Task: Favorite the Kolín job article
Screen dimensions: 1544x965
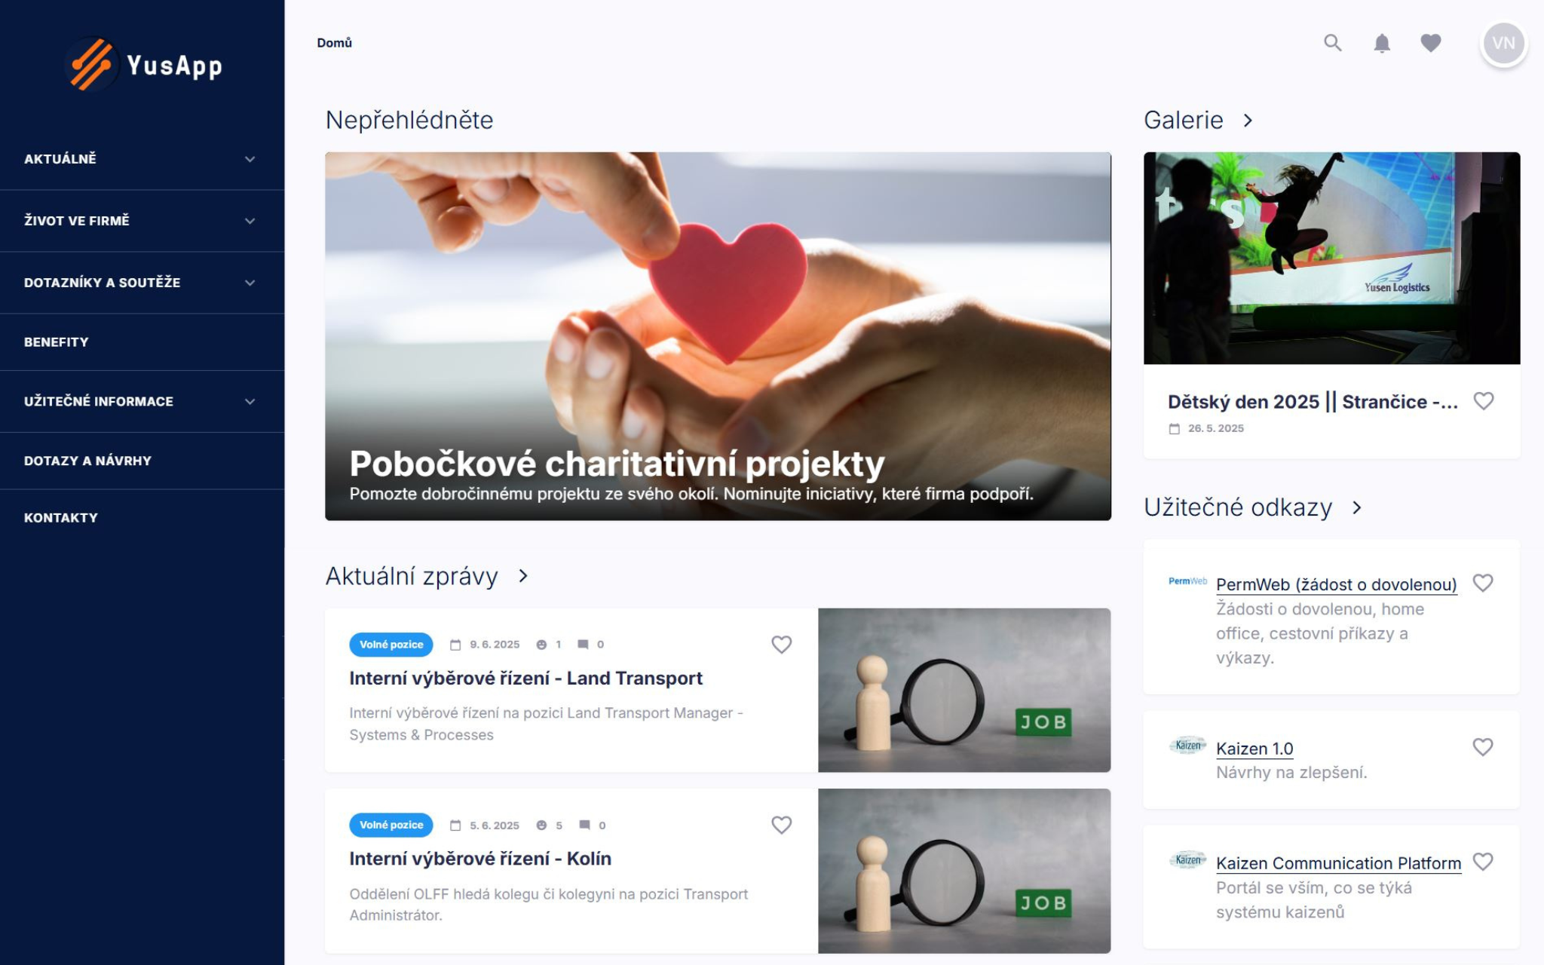Action: point(782,825)
